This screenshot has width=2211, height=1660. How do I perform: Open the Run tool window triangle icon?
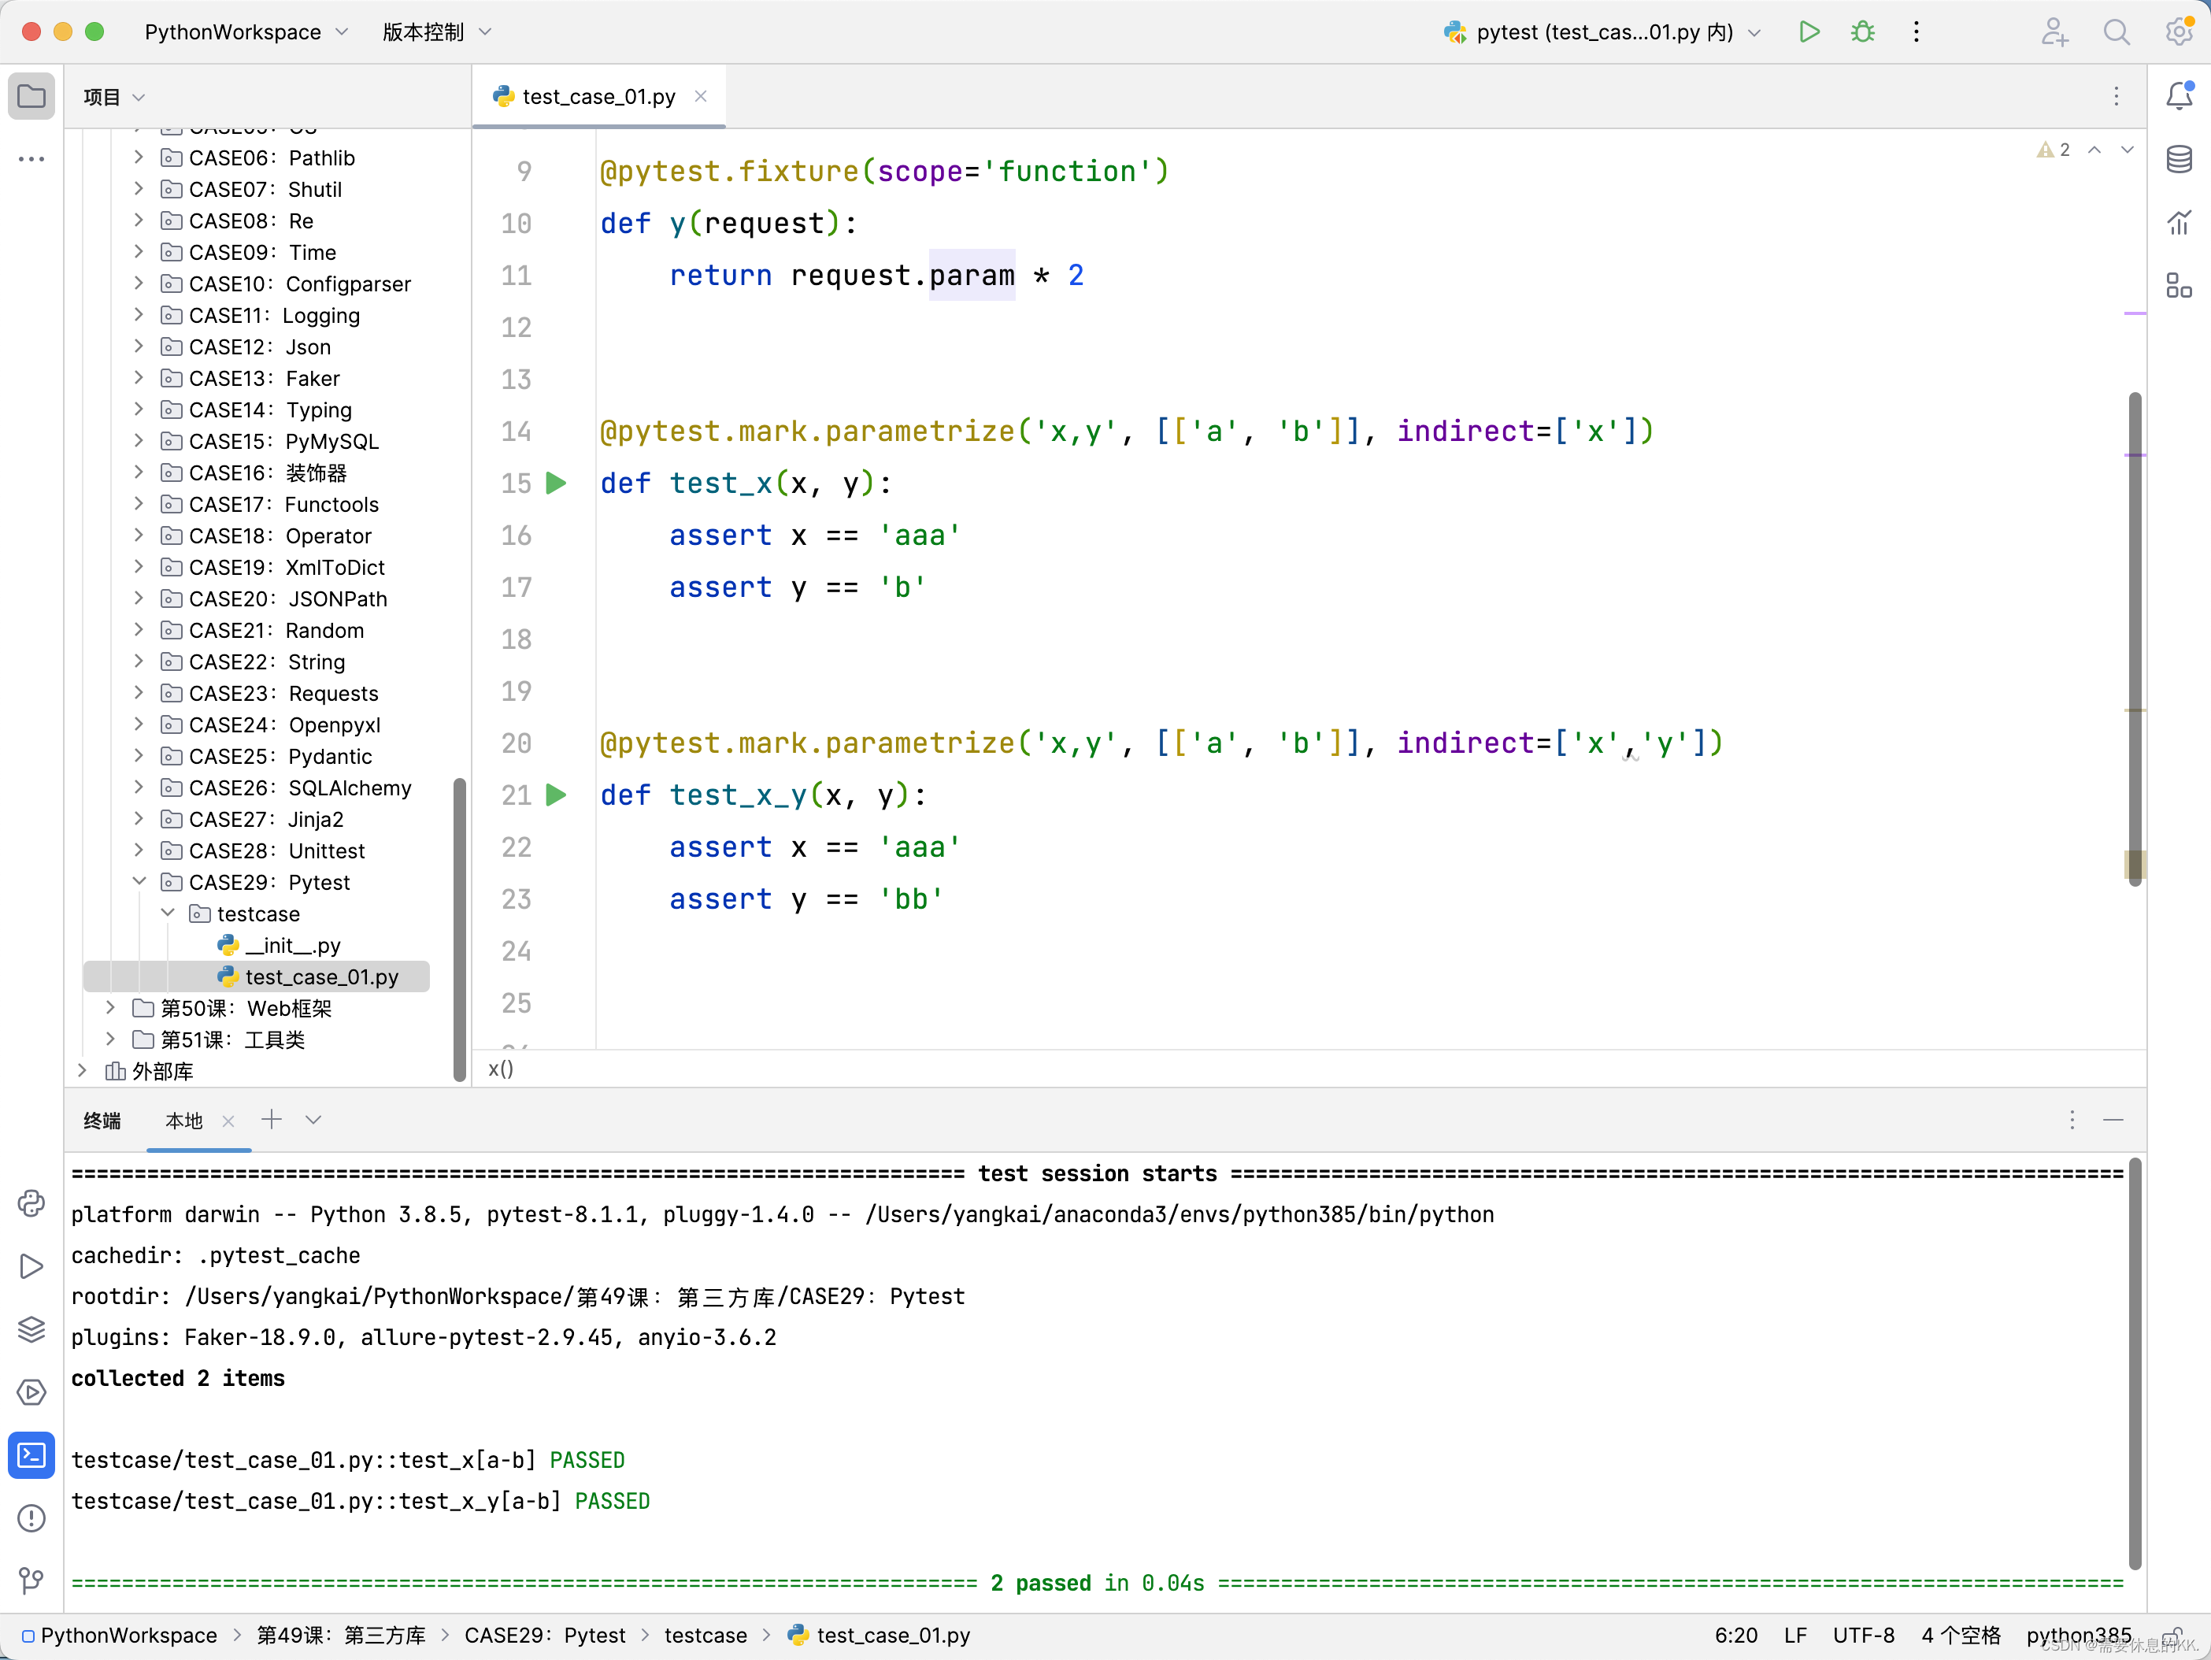[x=31, y=1266]
